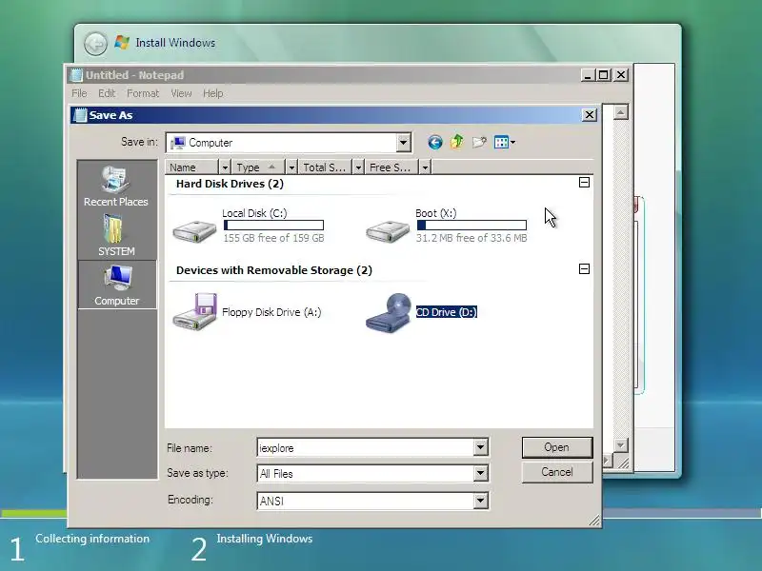Open Free Space column filter dropdown
This screenshot has width=762, height=571.
click(425, 167)
